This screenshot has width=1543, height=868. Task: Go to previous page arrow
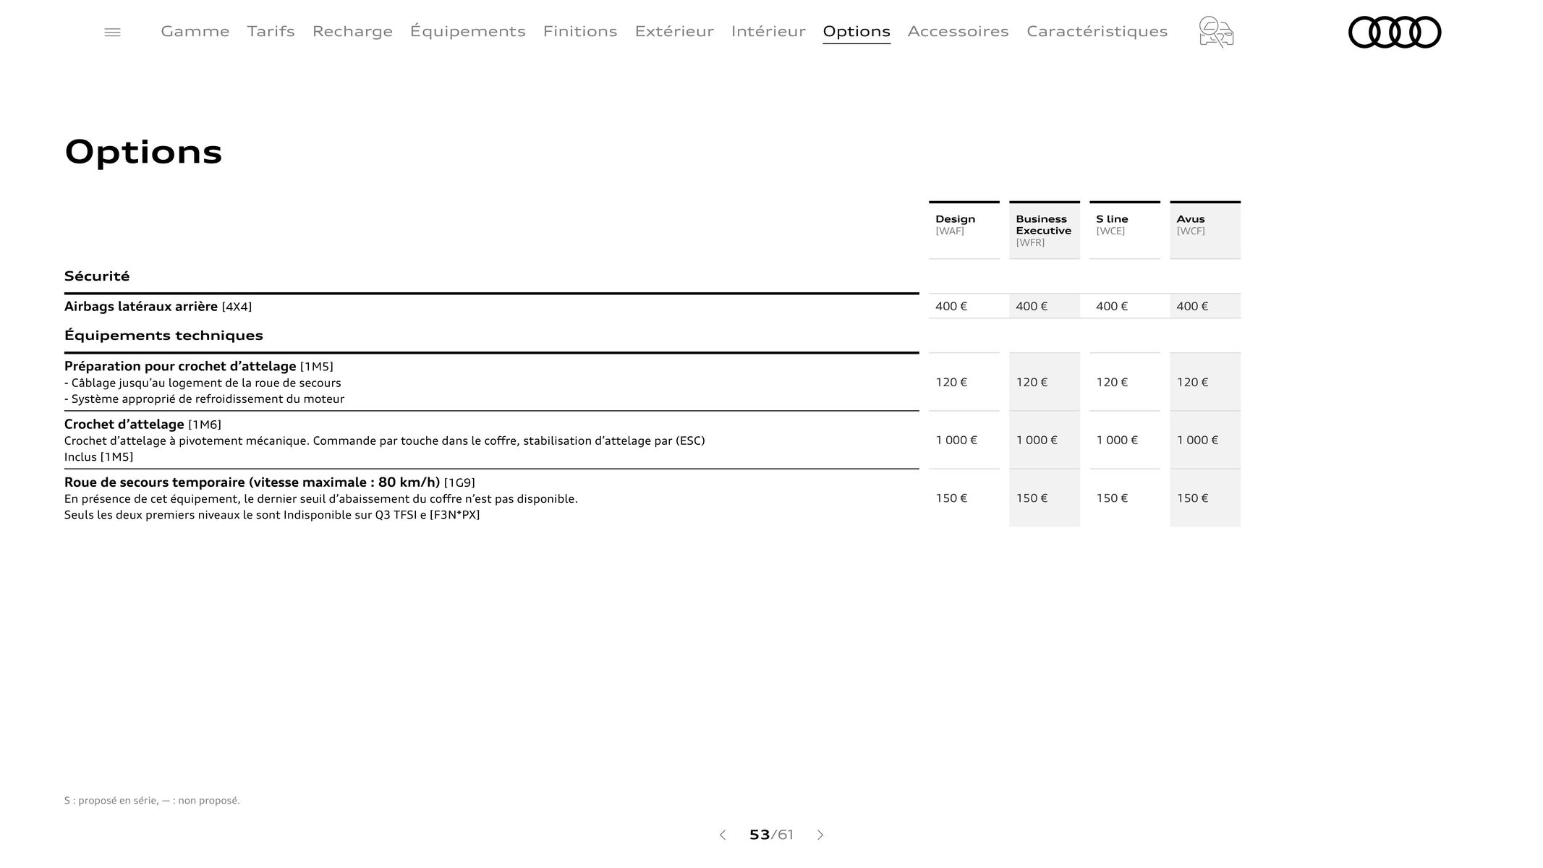[722, 835]
